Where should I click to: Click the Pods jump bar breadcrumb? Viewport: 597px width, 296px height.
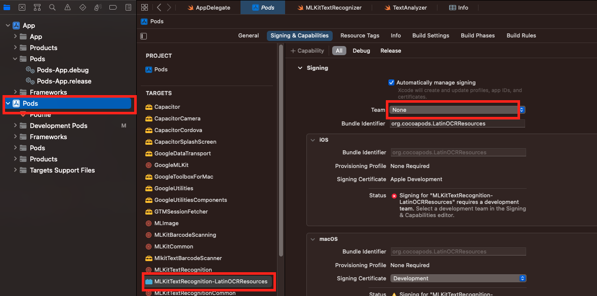[152, 21]
